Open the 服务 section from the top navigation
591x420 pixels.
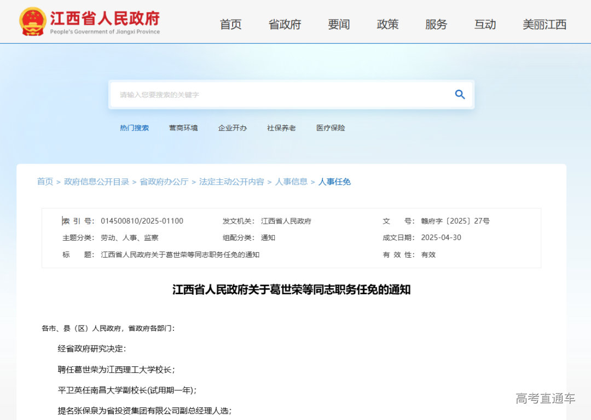click(436, 25)
